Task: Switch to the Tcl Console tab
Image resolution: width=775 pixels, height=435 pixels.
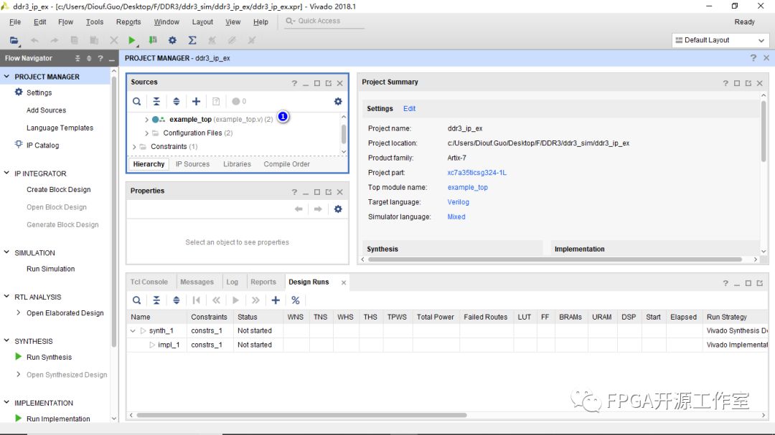Action: (149, 282)
